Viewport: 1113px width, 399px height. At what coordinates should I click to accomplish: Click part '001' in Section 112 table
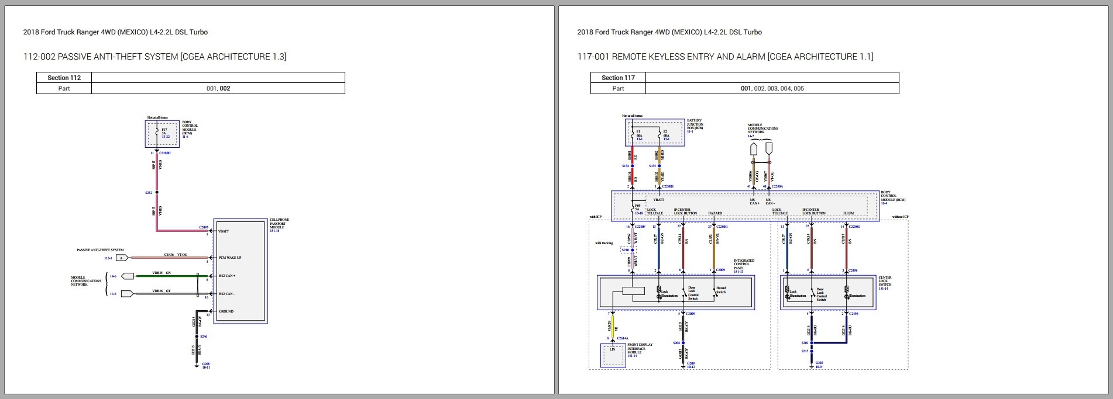point(211,88)
